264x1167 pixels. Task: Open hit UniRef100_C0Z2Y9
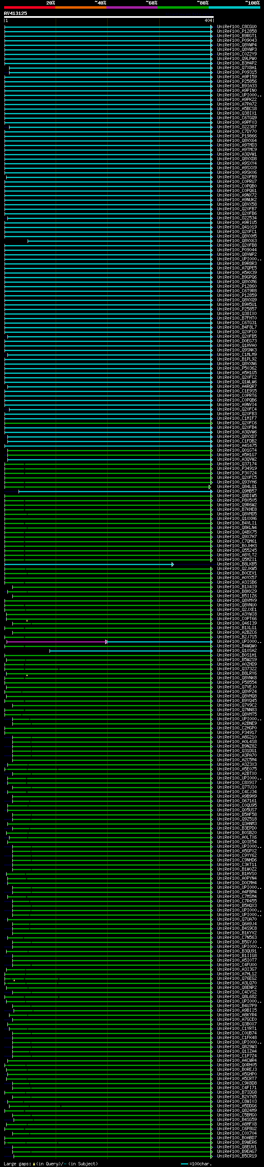236,54
